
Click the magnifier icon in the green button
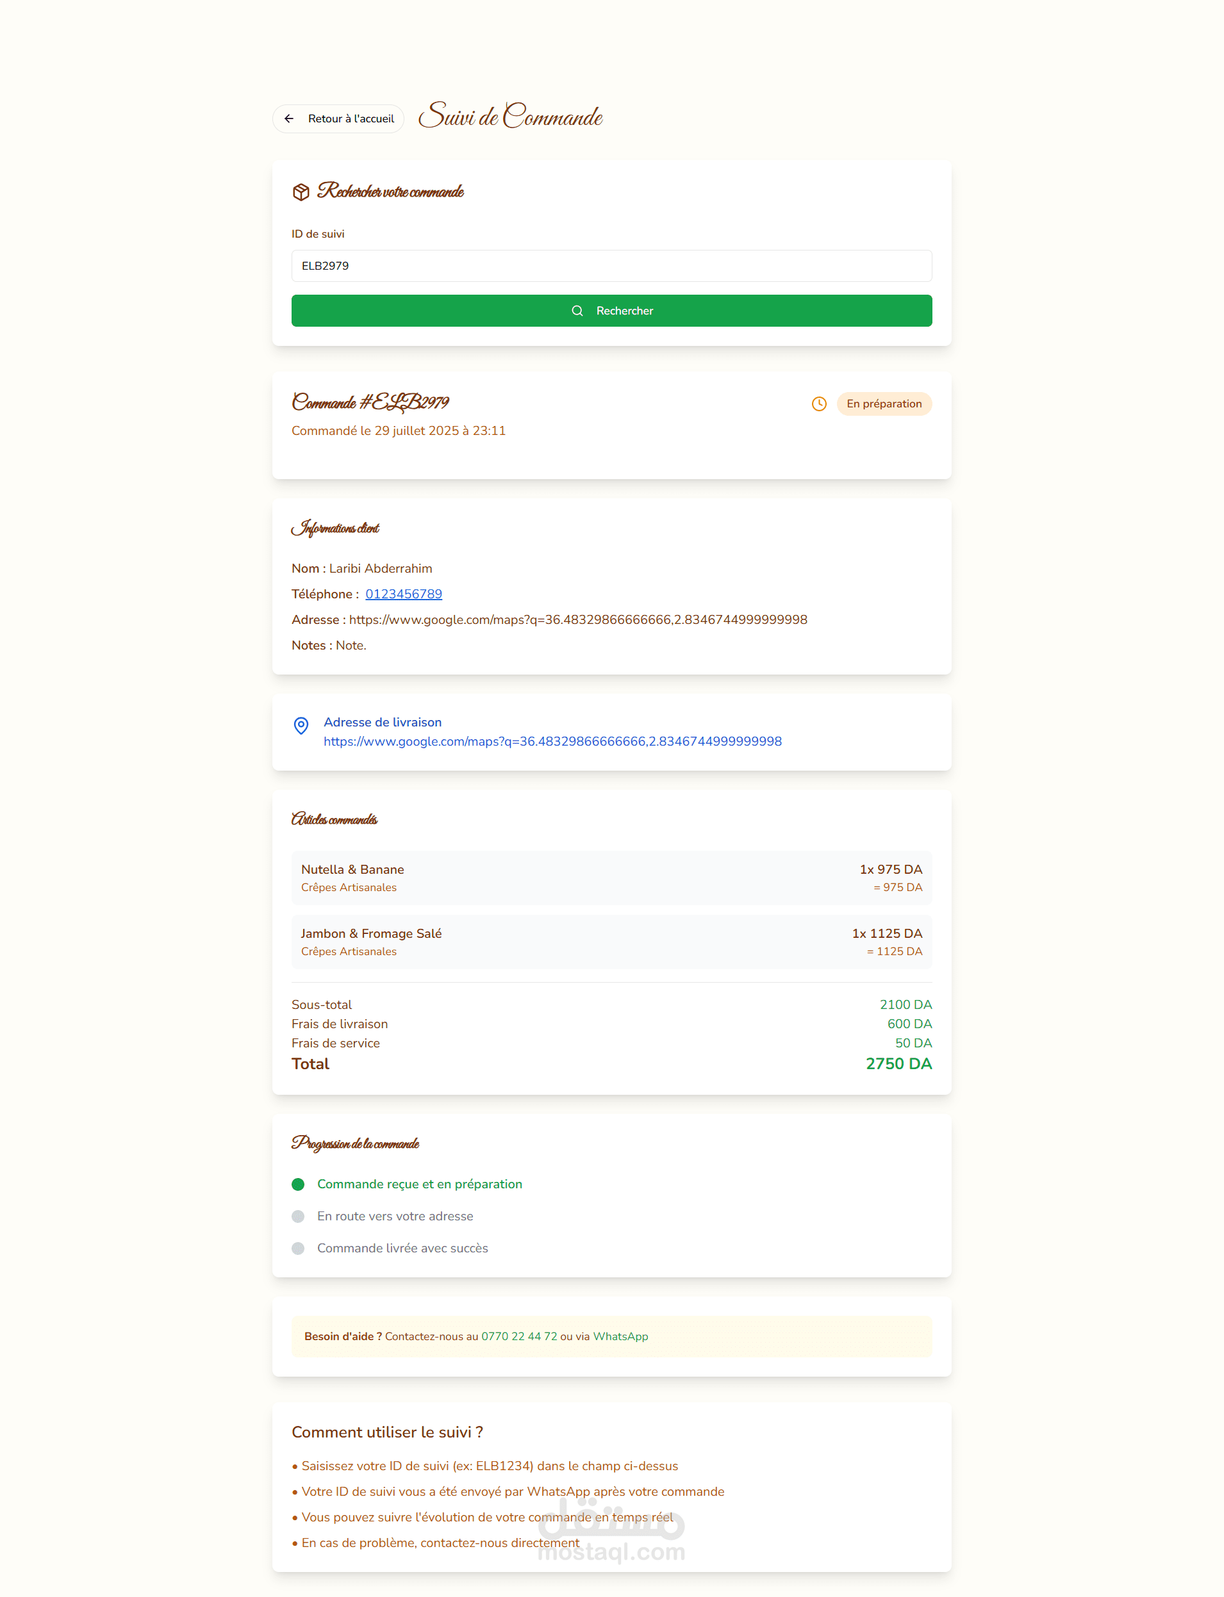577,311
